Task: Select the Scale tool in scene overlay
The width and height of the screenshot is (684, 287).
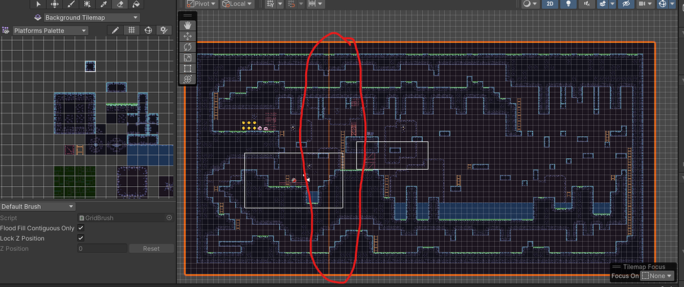Action: (x=188, y=57)
